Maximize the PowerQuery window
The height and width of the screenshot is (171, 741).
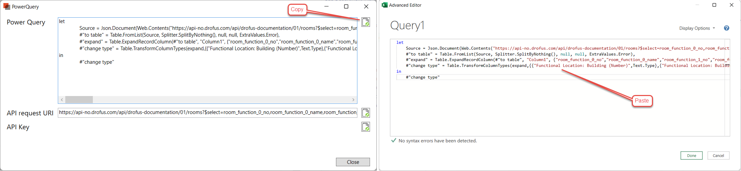coord(346,6)
